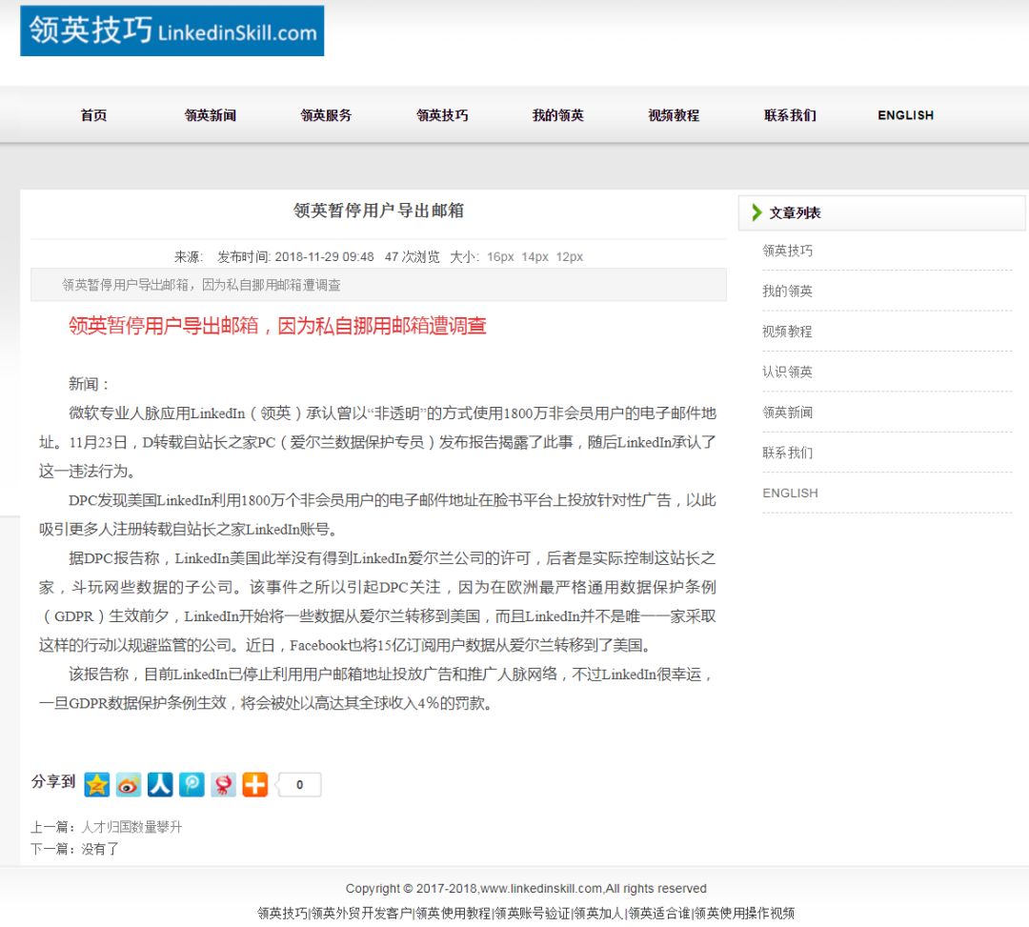
Task: Click the 新闻： label in article
Action: point(89,385)
